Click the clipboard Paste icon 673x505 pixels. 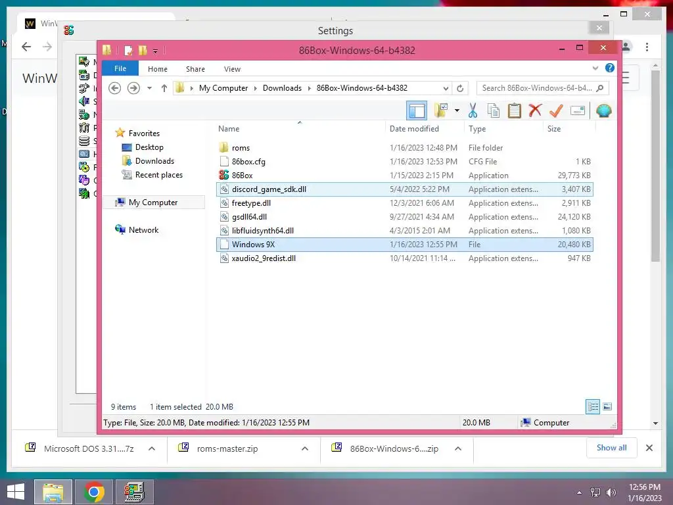[514, 110]
